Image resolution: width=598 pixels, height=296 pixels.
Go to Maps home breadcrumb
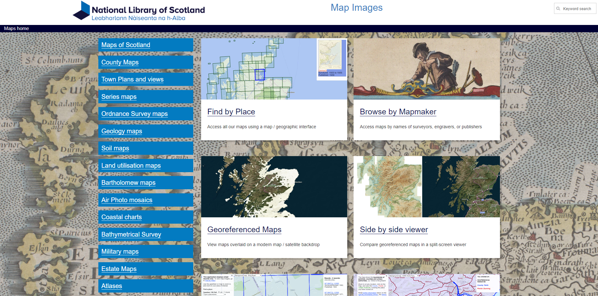[x=16, y=28]
